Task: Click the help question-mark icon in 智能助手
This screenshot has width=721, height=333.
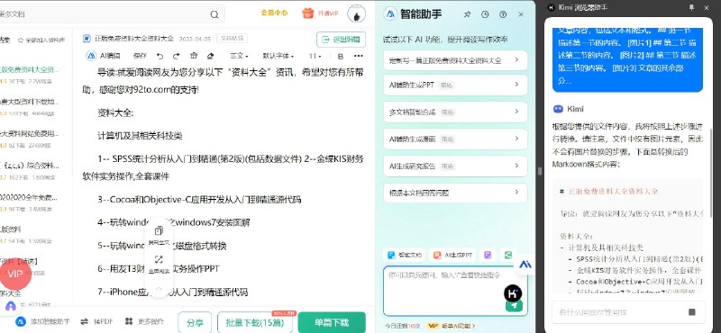Action: click(503, 14)
